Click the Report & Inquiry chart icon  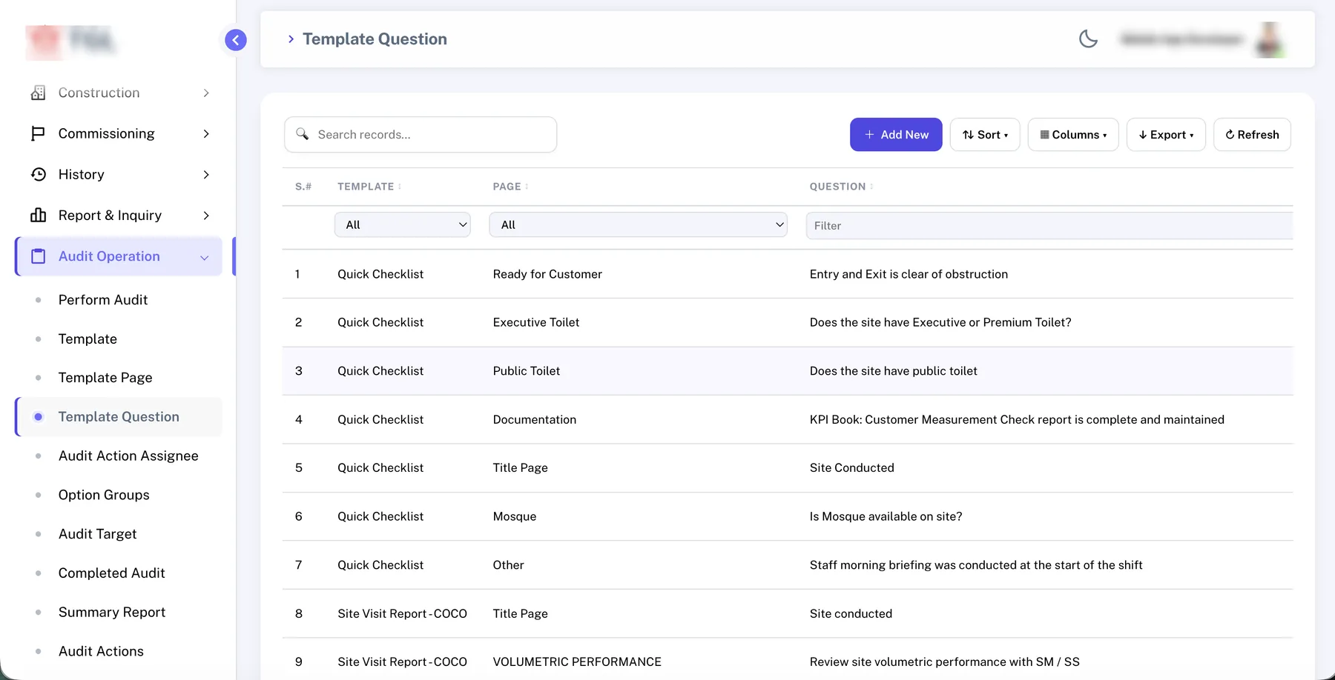38,215
